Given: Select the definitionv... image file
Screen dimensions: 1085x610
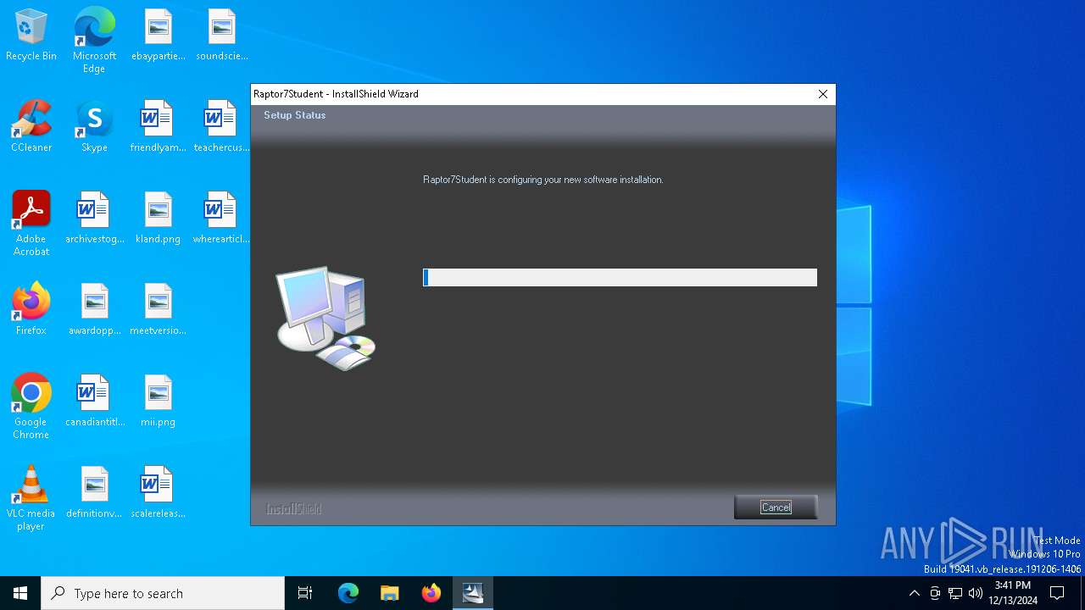Looking at the screenshot, I should click(94, 493).
